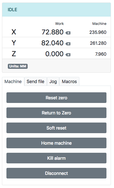Click the Reset zero button
Viewport: 114px width, 188px height.
click(x=56, y=98)
